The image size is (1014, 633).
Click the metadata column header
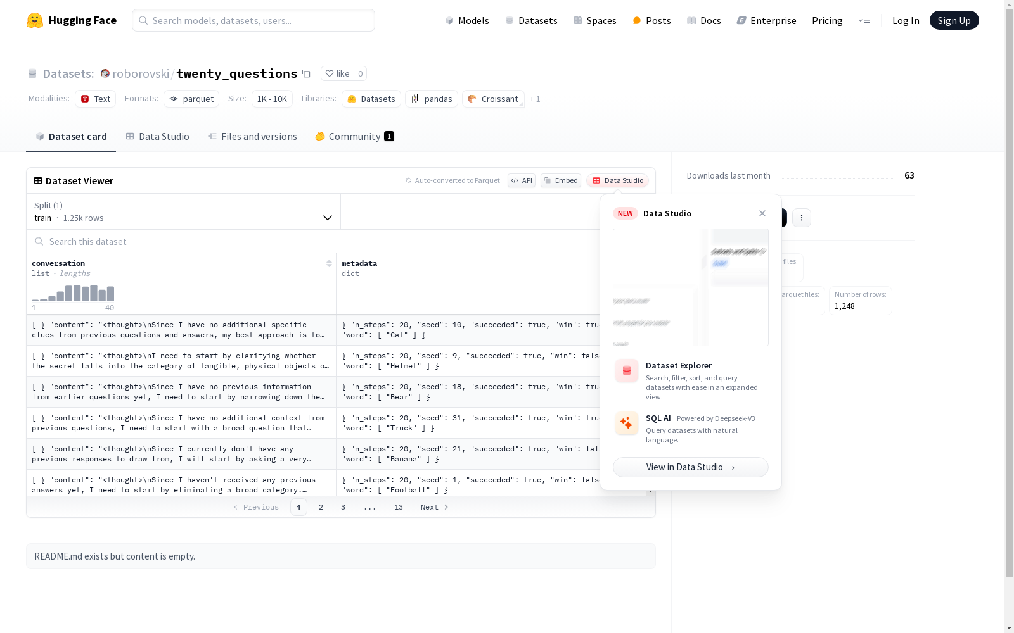click(x=359, y=263)
